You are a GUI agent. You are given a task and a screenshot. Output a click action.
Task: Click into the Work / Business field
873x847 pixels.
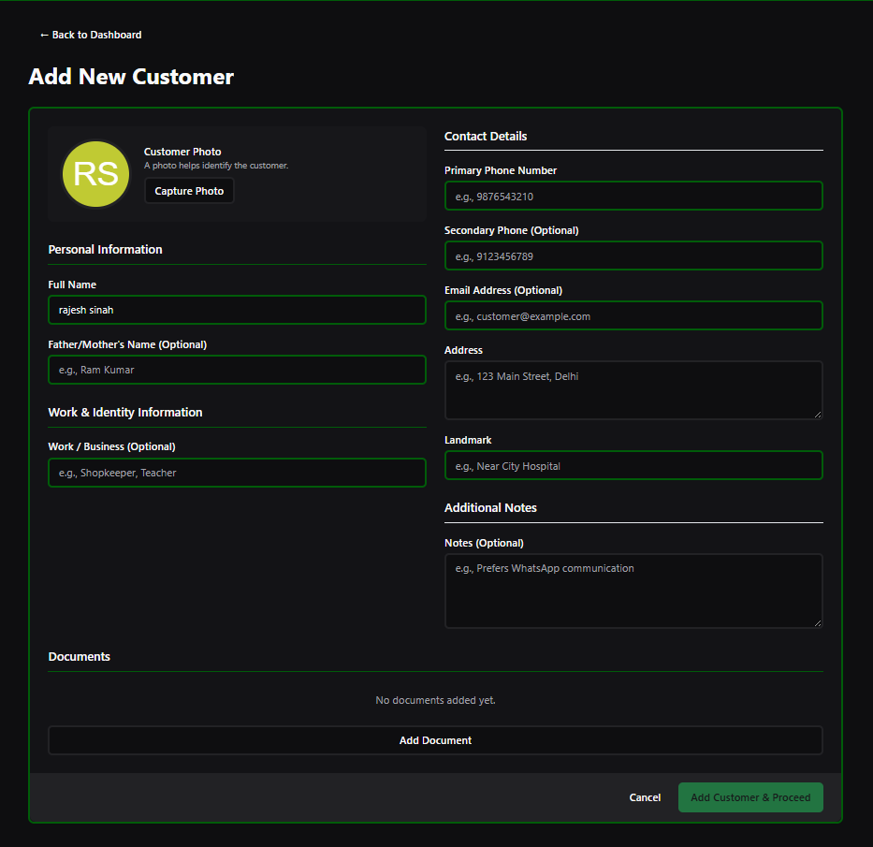pyautogui.click(x=237, y=473)
